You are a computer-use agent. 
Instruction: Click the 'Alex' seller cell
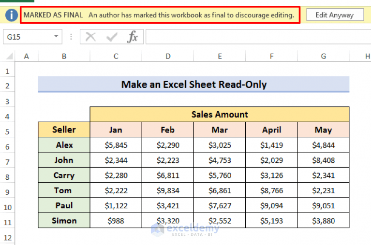point(64,145)
